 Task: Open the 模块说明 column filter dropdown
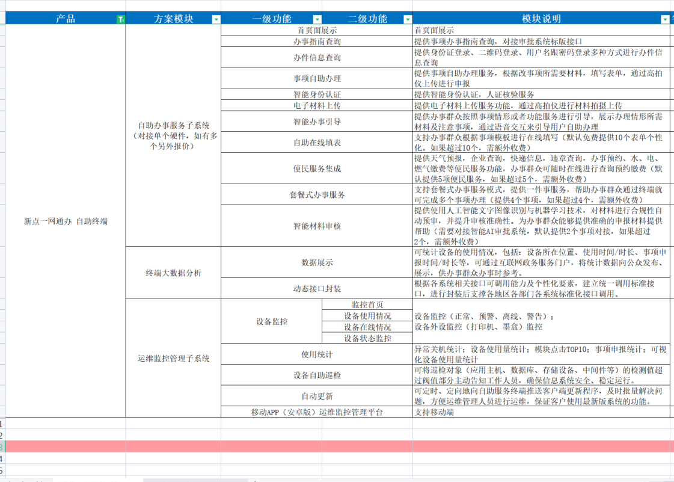[x=664, y=19]
